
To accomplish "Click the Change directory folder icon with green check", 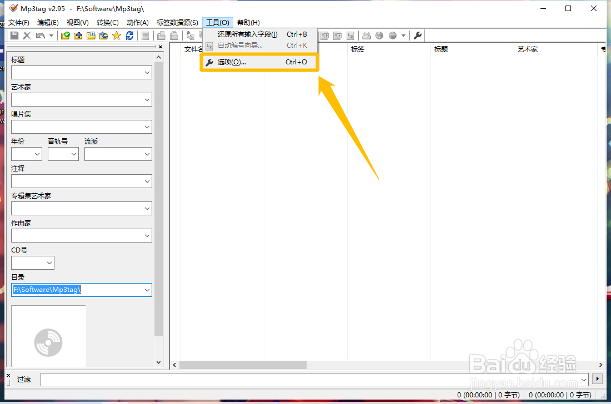I will [66, 36].
